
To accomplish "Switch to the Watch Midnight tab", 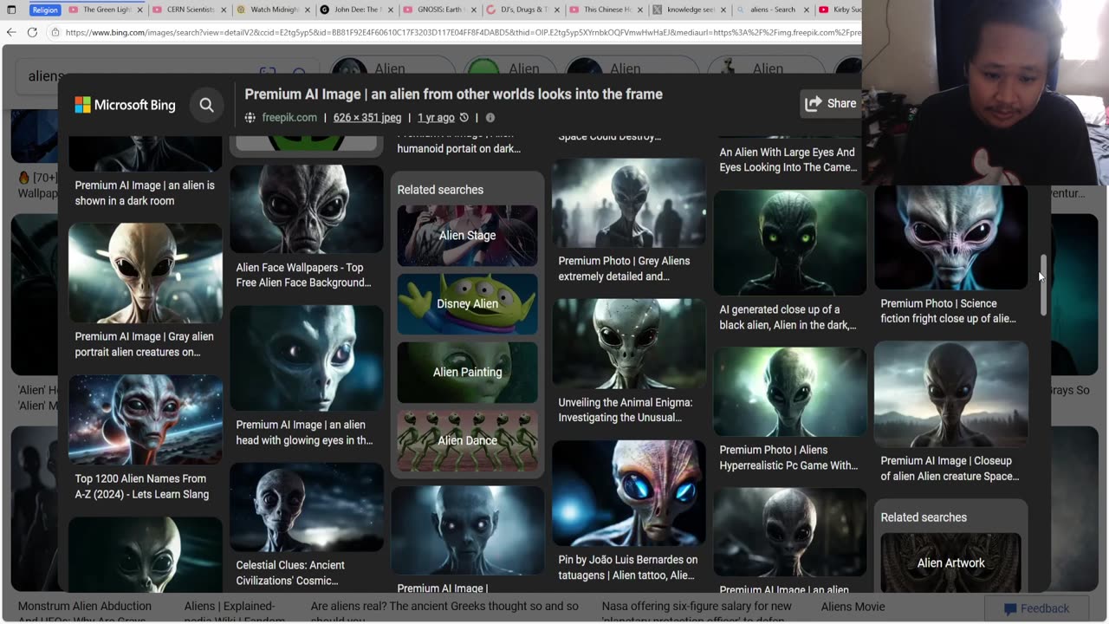I will click(x=272, y=10).
